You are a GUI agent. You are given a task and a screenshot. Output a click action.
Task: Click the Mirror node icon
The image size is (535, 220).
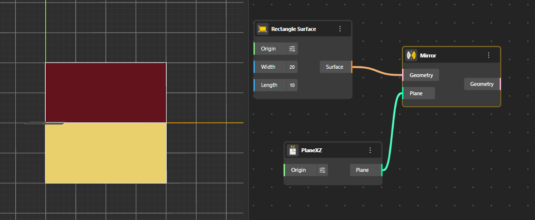411,55
